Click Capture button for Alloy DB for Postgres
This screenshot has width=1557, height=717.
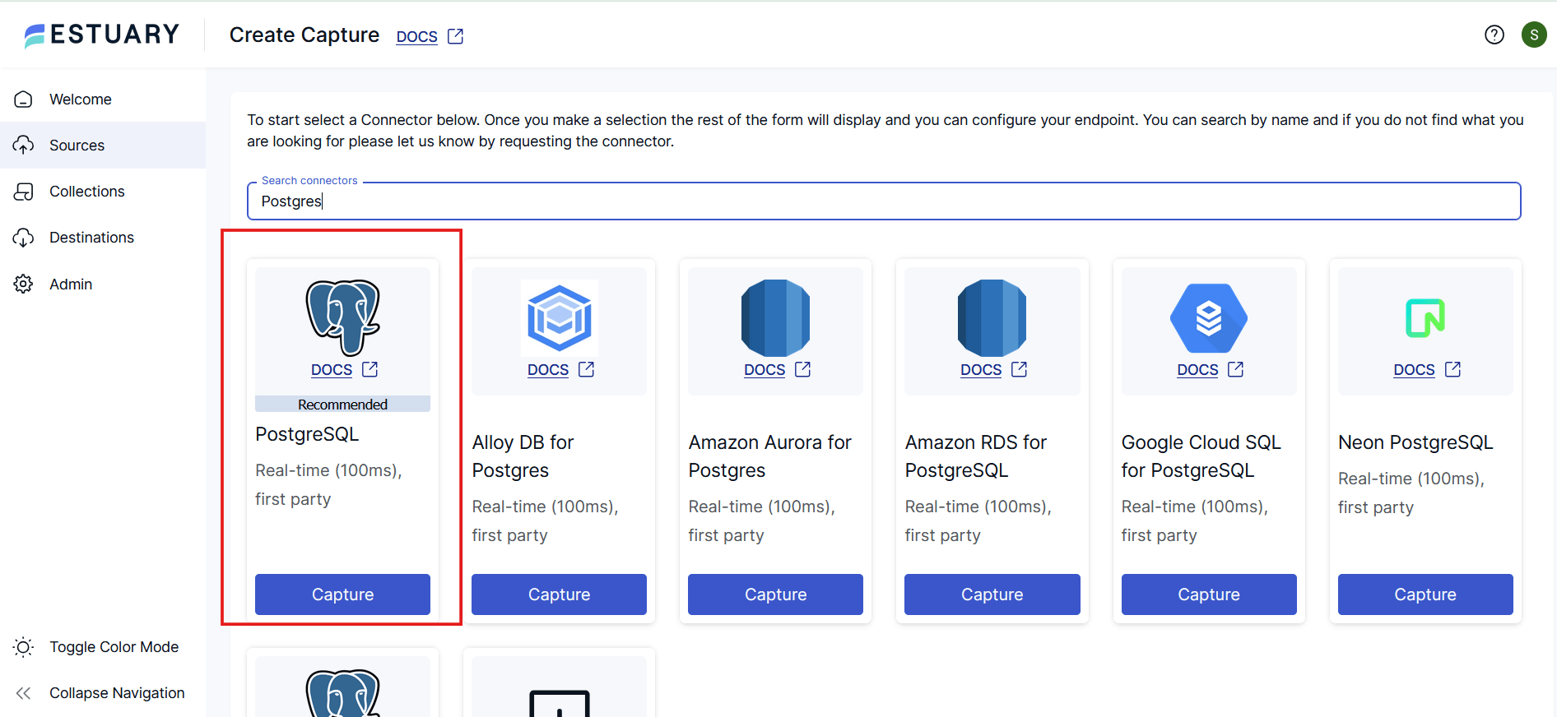click(559, 594)
